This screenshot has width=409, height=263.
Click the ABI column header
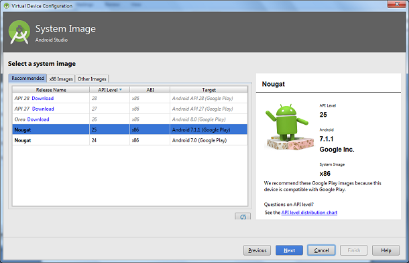tap(150, 90)
